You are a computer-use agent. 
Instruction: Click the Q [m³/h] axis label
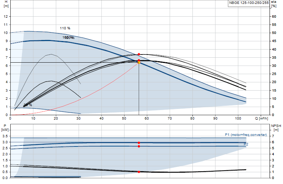click(x=261, y=119)
